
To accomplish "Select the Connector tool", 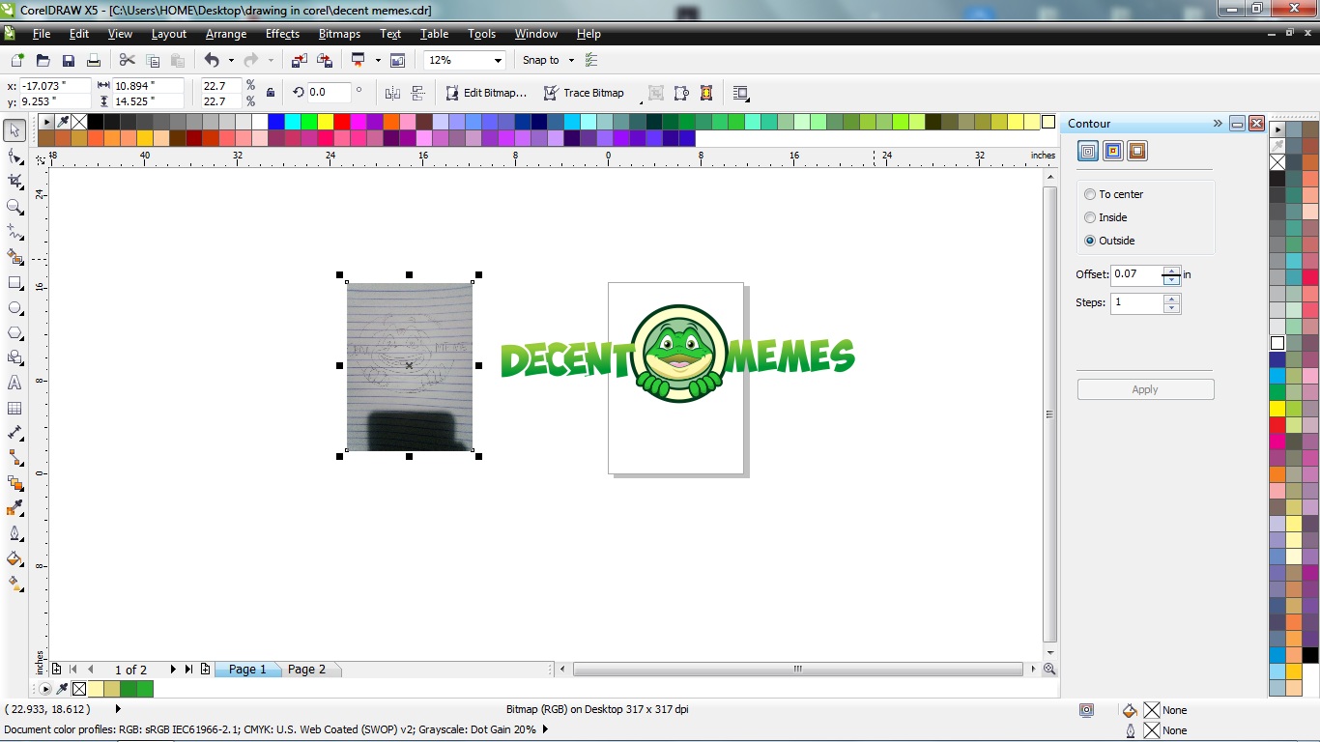I will point(14,458).
